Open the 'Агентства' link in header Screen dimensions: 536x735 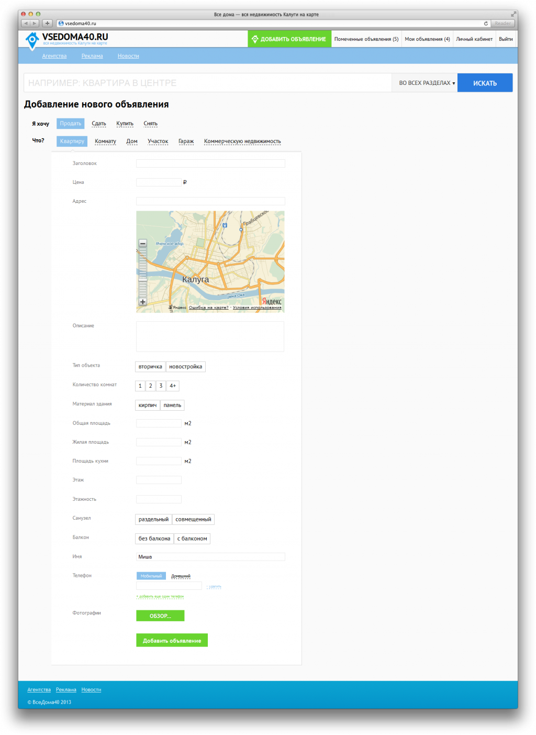54,56
